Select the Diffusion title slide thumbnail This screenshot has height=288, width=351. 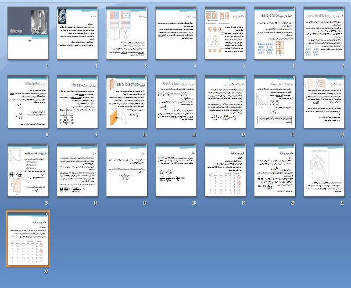click(x=29, y=33)
